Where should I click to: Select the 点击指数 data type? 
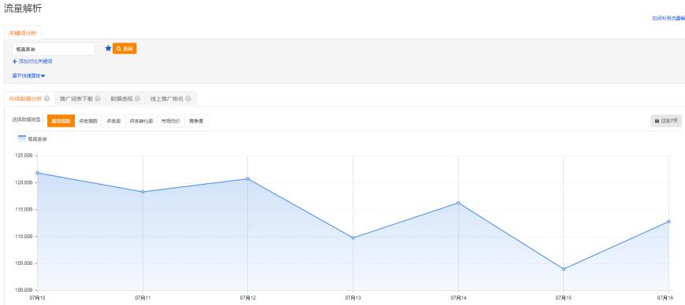[x=88, y=121]
